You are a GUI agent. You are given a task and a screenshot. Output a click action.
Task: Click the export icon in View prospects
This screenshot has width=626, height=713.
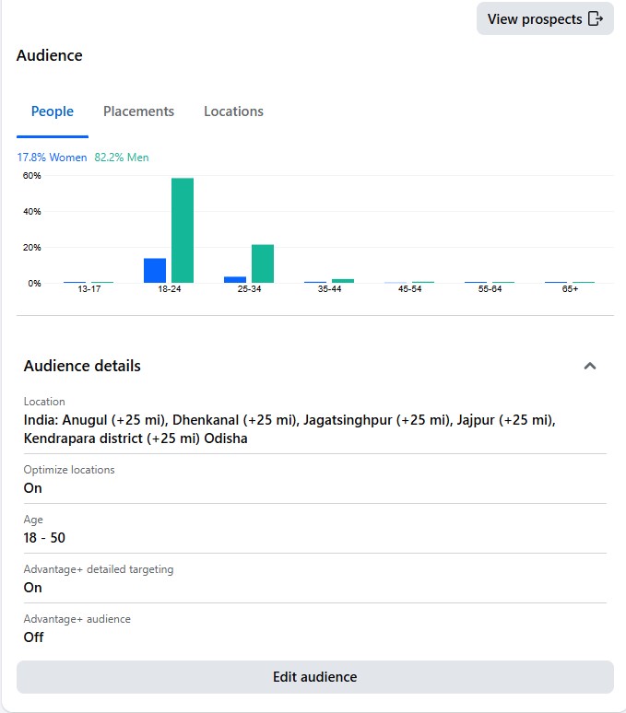click(596, 19)
